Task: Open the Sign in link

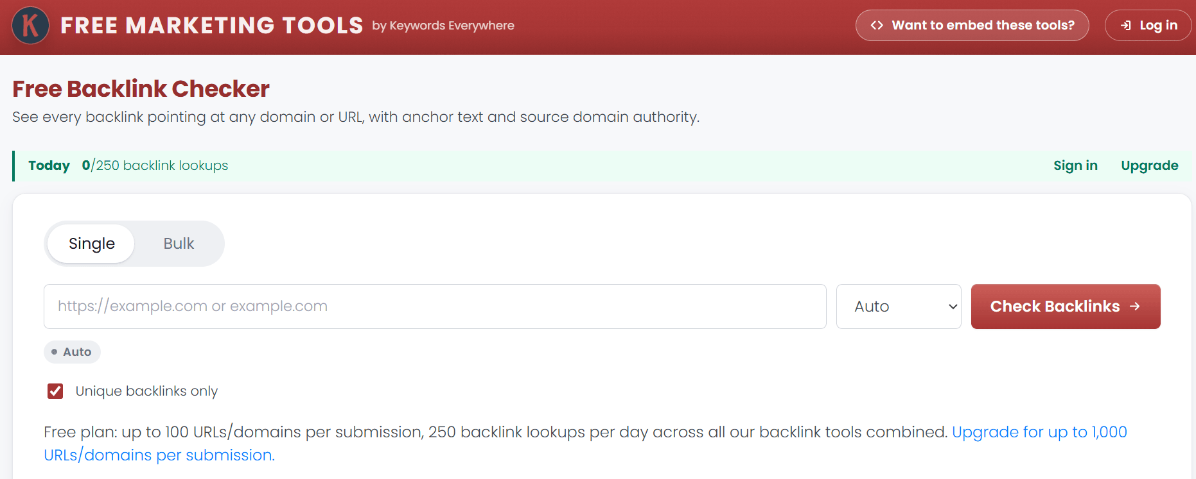Action: 1075,165
